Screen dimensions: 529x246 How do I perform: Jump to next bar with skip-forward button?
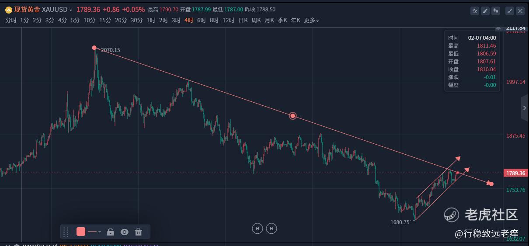click(271, 228)
